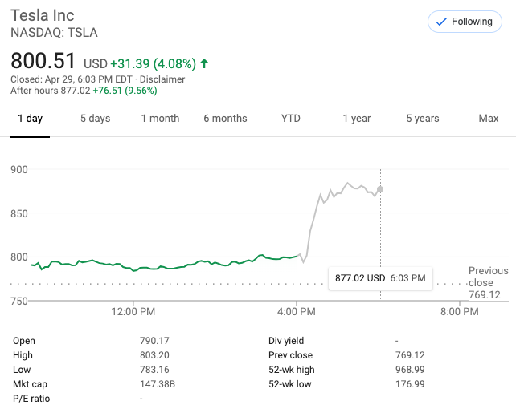Viewport: 516px width, 409px height.
Task: Click the 4:00 PM time axis label
Action: pyautogui.click(x=297, y=311)
